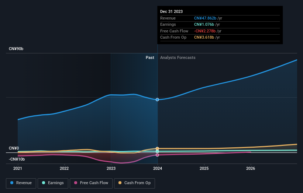Click the 2024 x-axis label

pyautogui.click(x=158, y=168)
